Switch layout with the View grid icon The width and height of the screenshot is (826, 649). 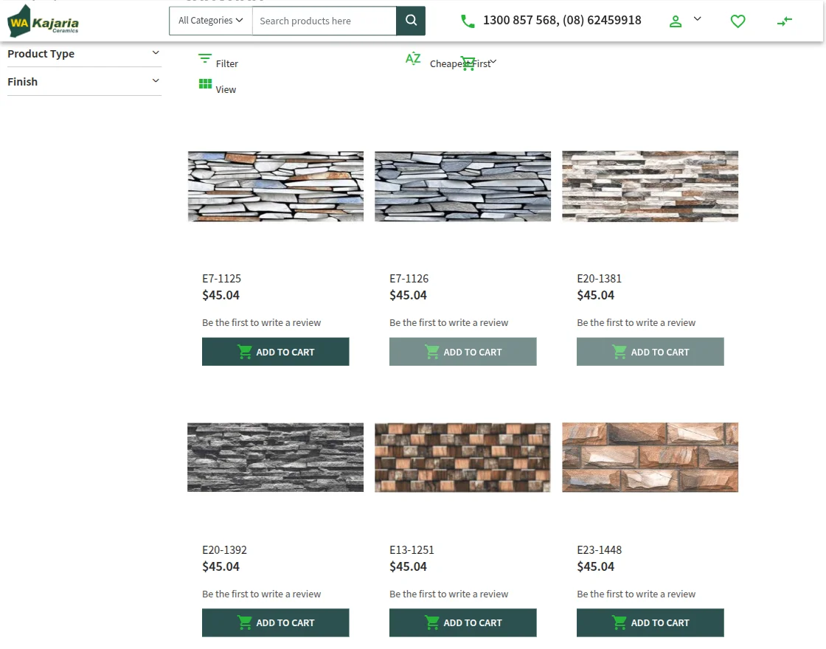click(206, 84)
